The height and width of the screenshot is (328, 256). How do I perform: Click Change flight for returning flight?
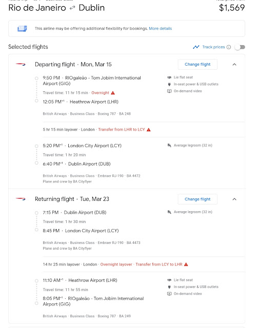click(x=198, y=199)
